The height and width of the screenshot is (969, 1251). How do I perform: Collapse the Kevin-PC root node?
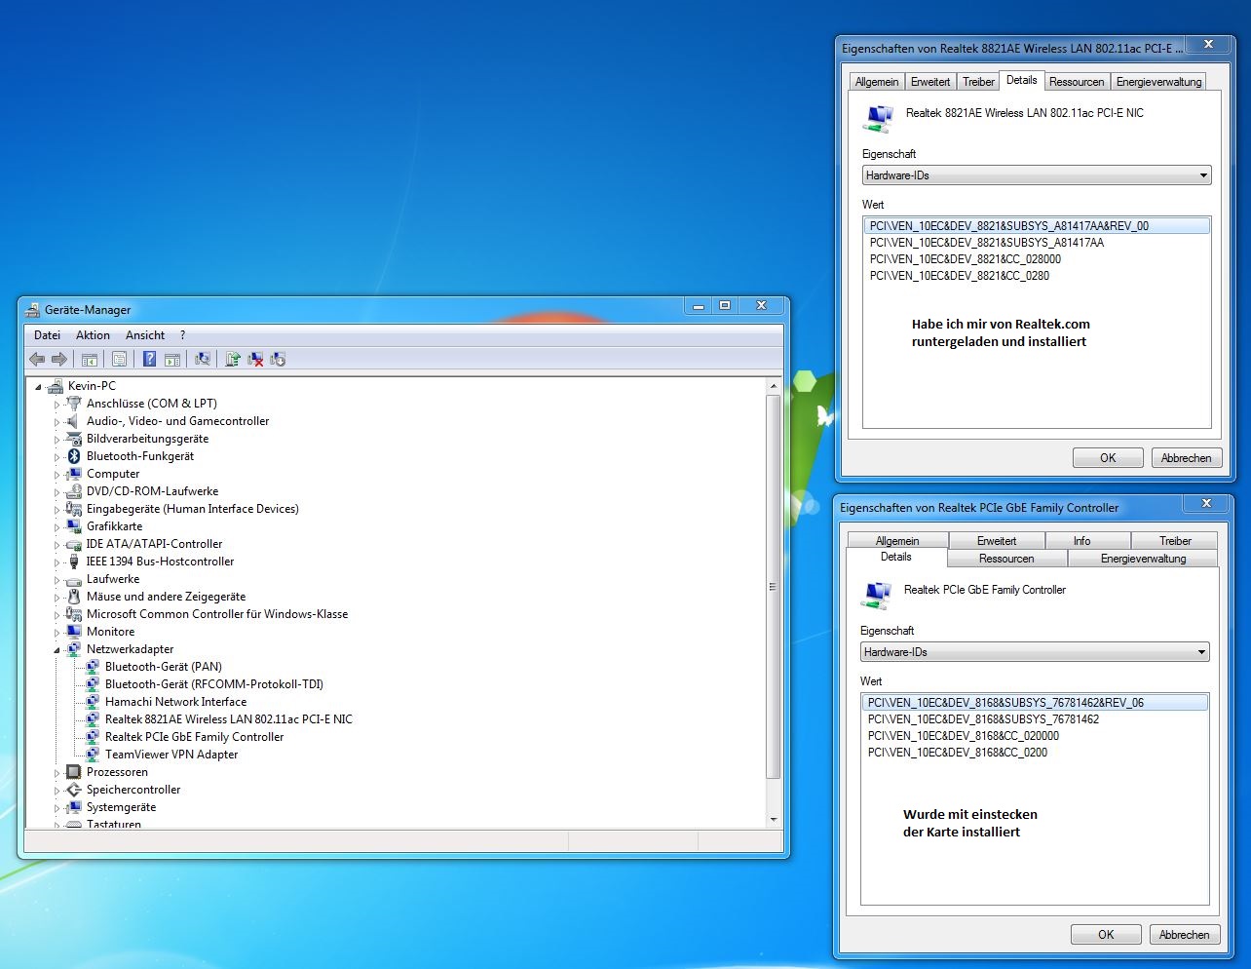(39, 387)
